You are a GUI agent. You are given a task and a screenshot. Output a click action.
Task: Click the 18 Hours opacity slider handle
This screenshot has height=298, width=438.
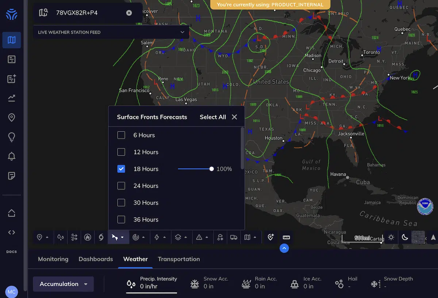tap(212, 169)
